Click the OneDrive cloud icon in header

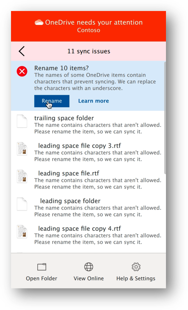click(39, 22)
